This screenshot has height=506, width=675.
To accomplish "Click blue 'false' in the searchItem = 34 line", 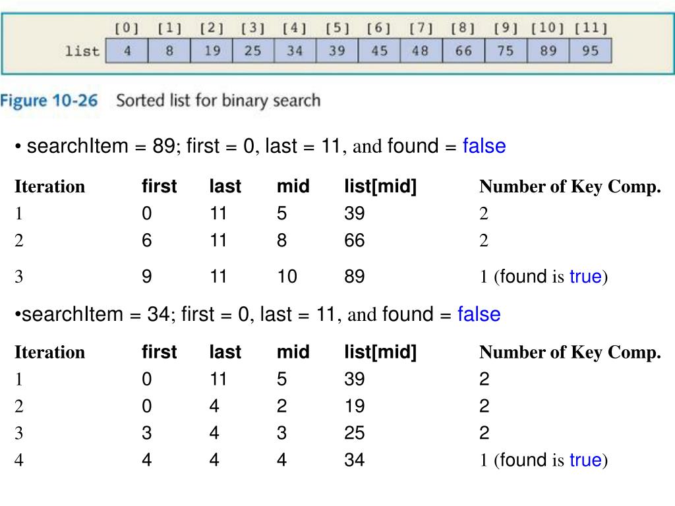I will pyautogui.click(x=479, y=314).
